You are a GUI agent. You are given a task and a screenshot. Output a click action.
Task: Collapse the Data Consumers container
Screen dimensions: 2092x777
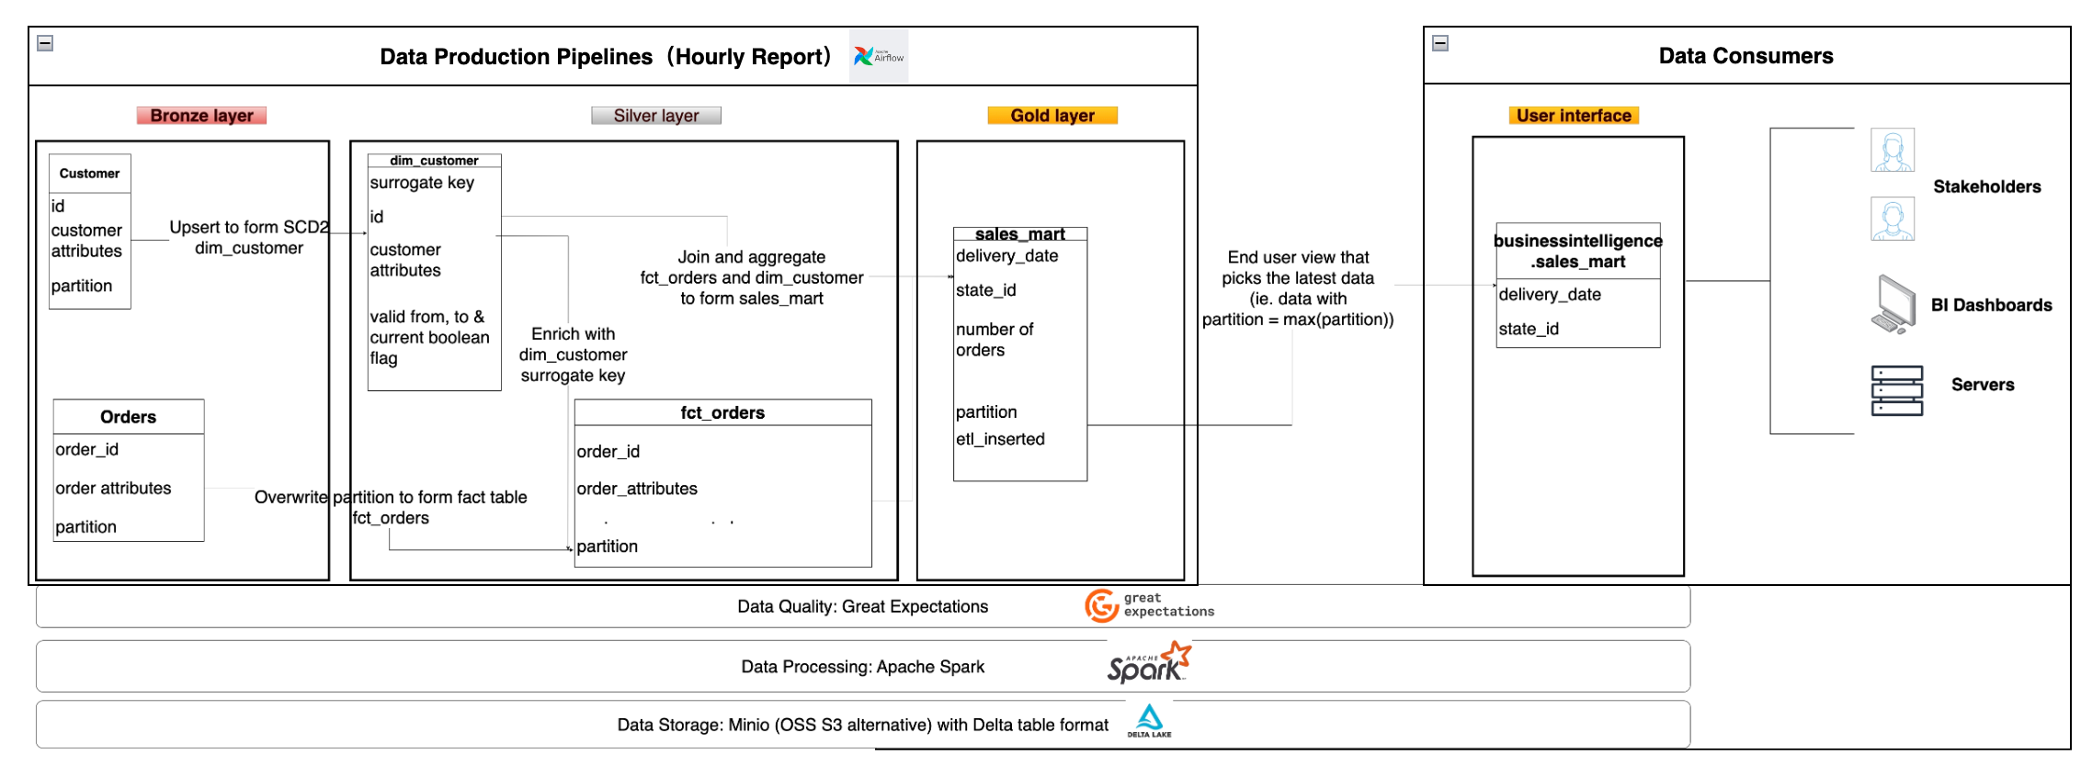pos(1440,43)
